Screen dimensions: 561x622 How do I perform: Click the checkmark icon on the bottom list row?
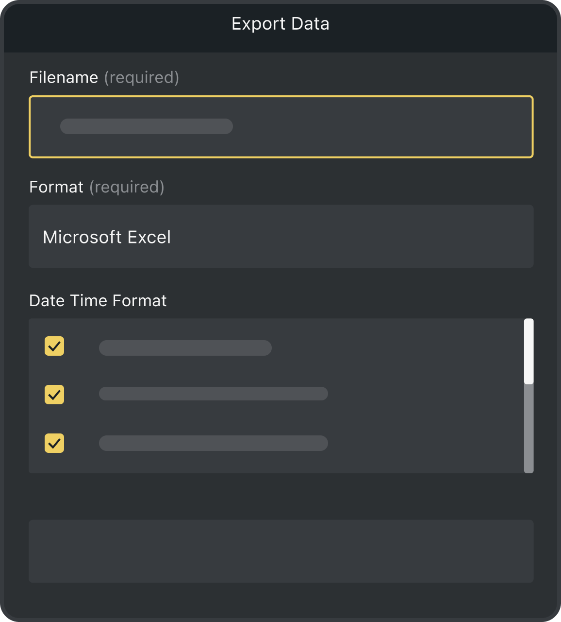pyautogui.click(x=54, y=443)
